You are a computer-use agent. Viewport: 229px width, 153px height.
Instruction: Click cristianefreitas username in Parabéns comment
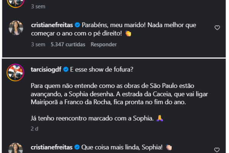click(x=52, y=25)
